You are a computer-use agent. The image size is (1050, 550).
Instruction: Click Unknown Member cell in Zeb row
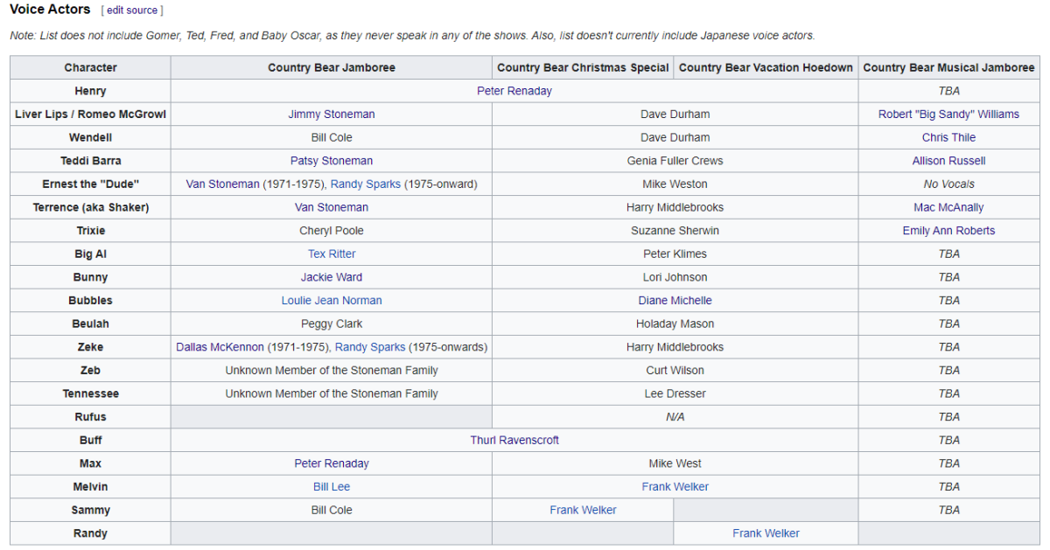pos(332,370)
